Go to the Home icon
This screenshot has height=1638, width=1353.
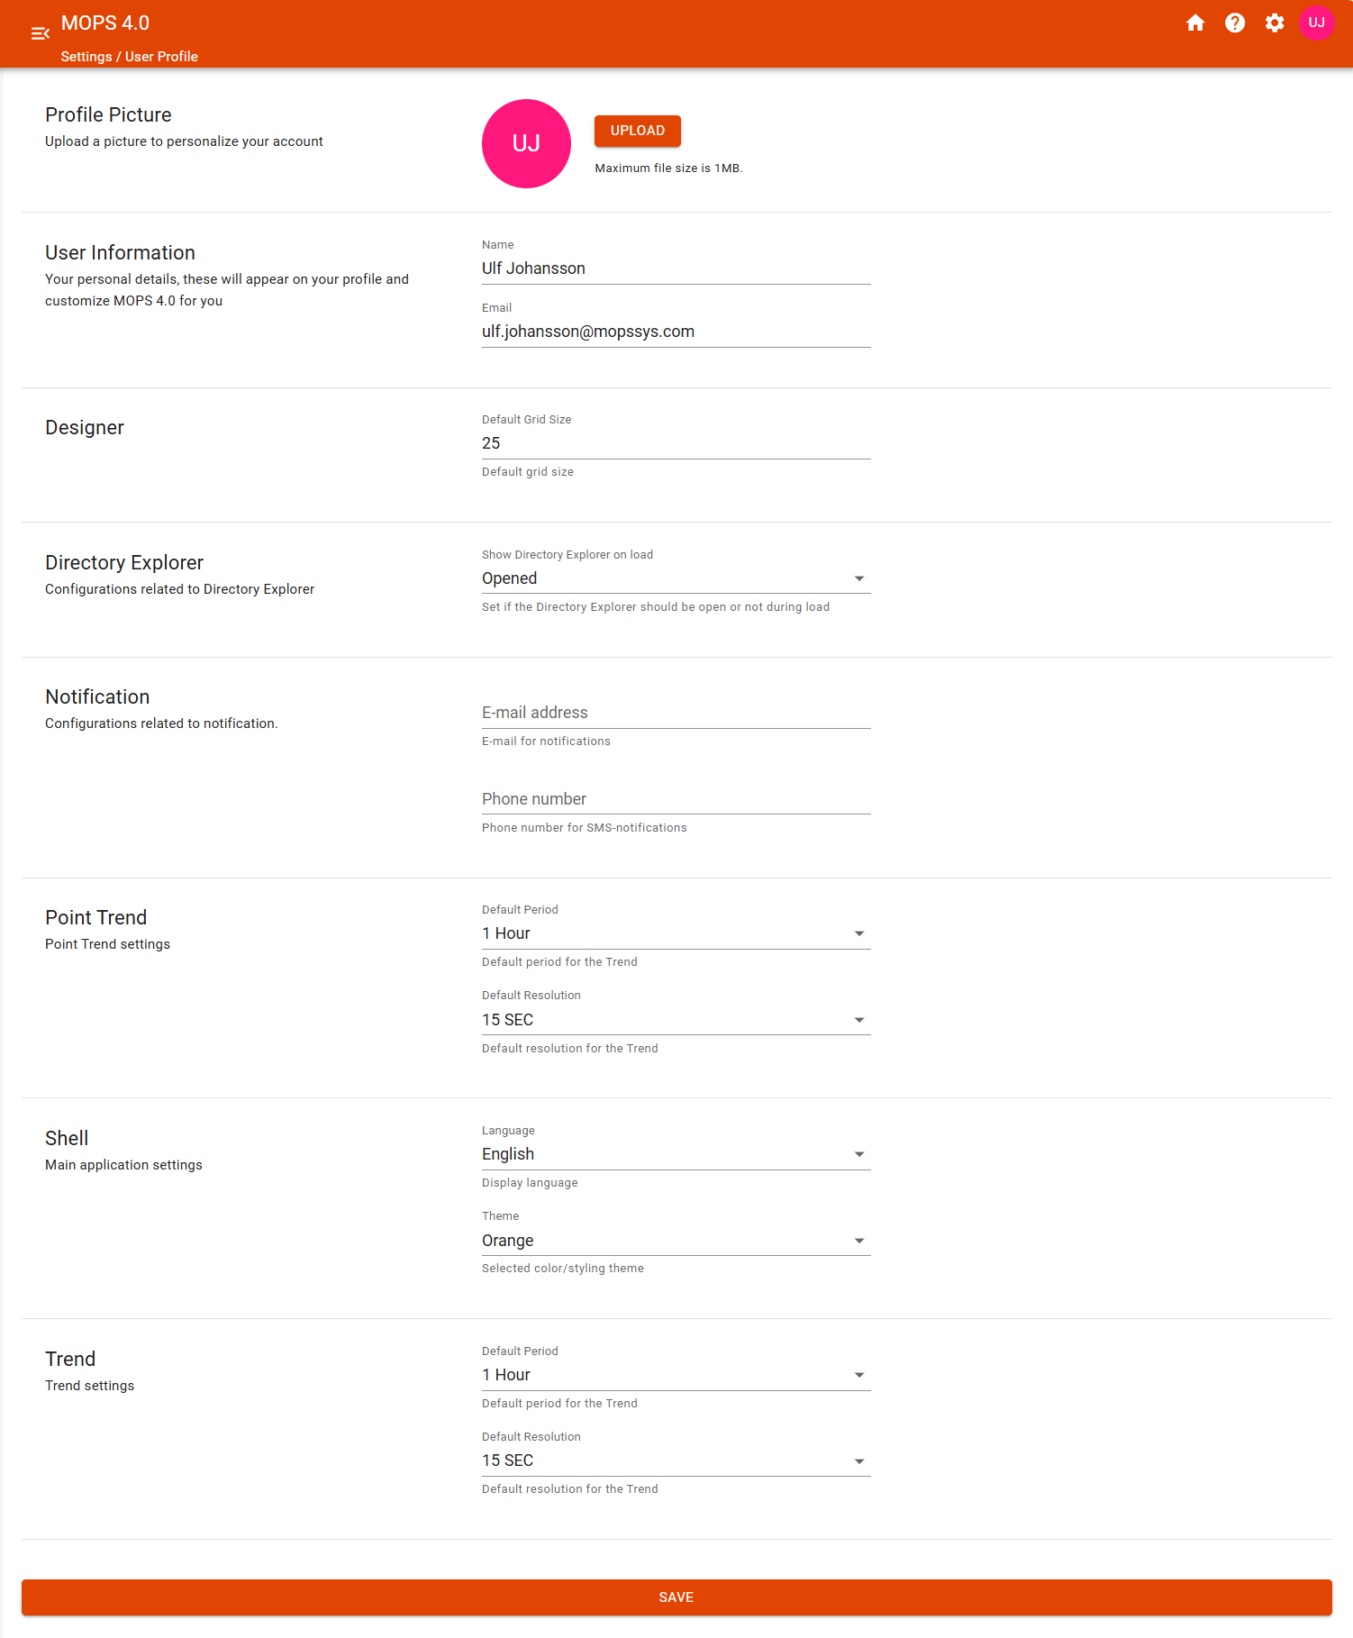(1195, 23)
